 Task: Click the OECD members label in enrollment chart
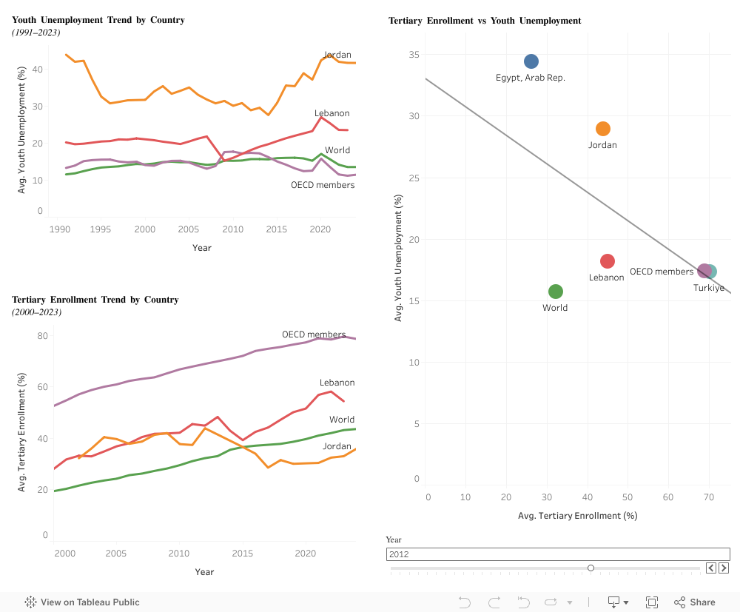click(314, 334)
